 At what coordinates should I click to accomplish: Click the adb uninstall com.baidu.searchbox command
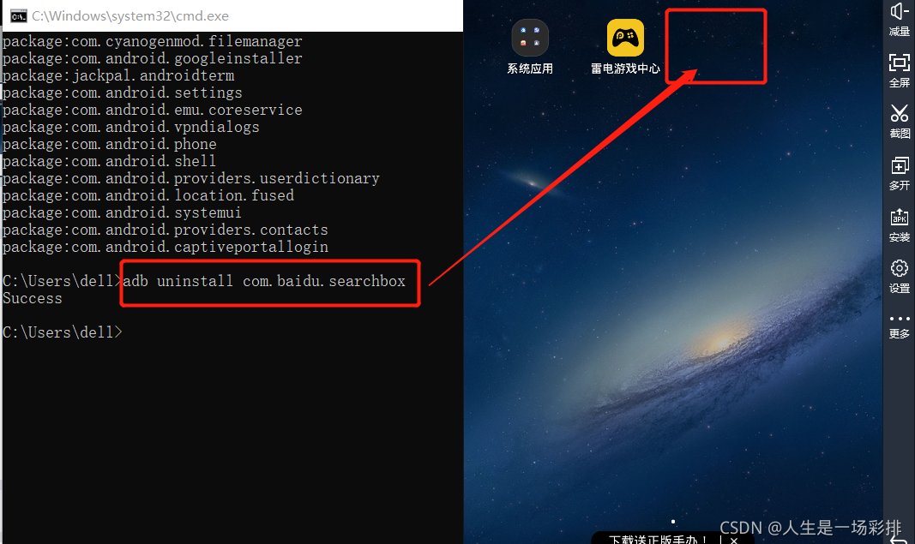[264, 281]
